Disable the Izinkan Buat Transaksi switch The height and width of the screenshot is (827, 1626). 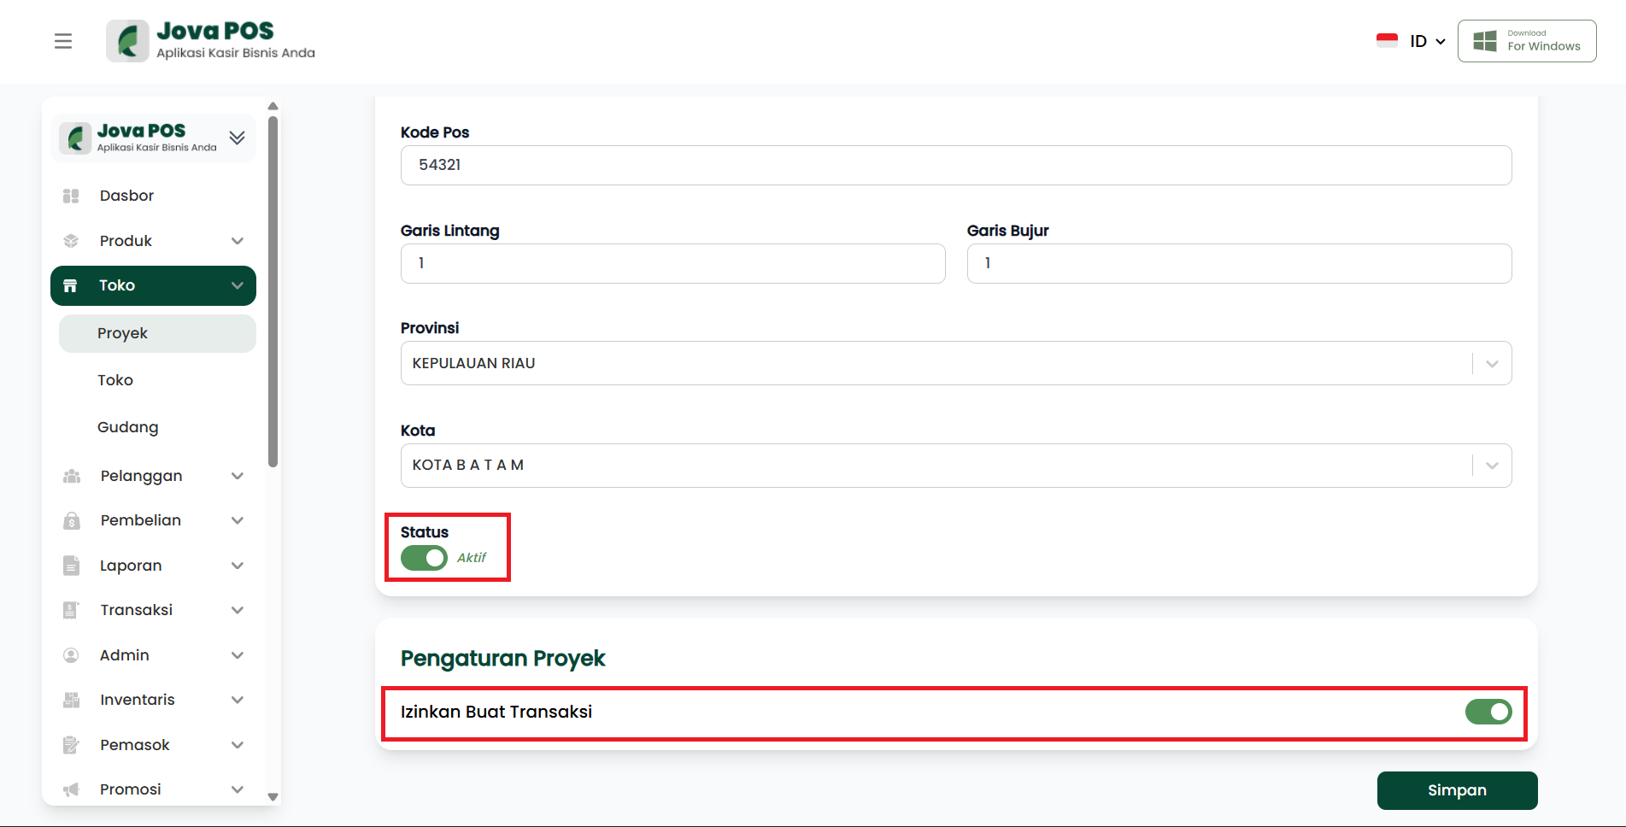pyautogui.click(x=1488, y=712)
